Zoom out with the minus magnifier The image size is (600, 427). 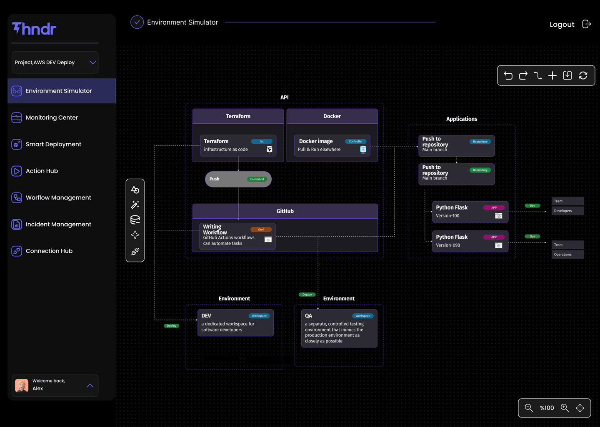coord(529,408)
